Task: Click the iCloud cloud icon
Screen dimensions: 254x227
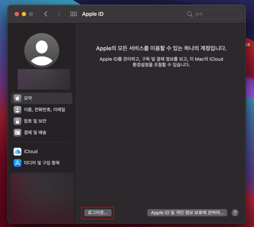Action: click(x=17, y=152)
